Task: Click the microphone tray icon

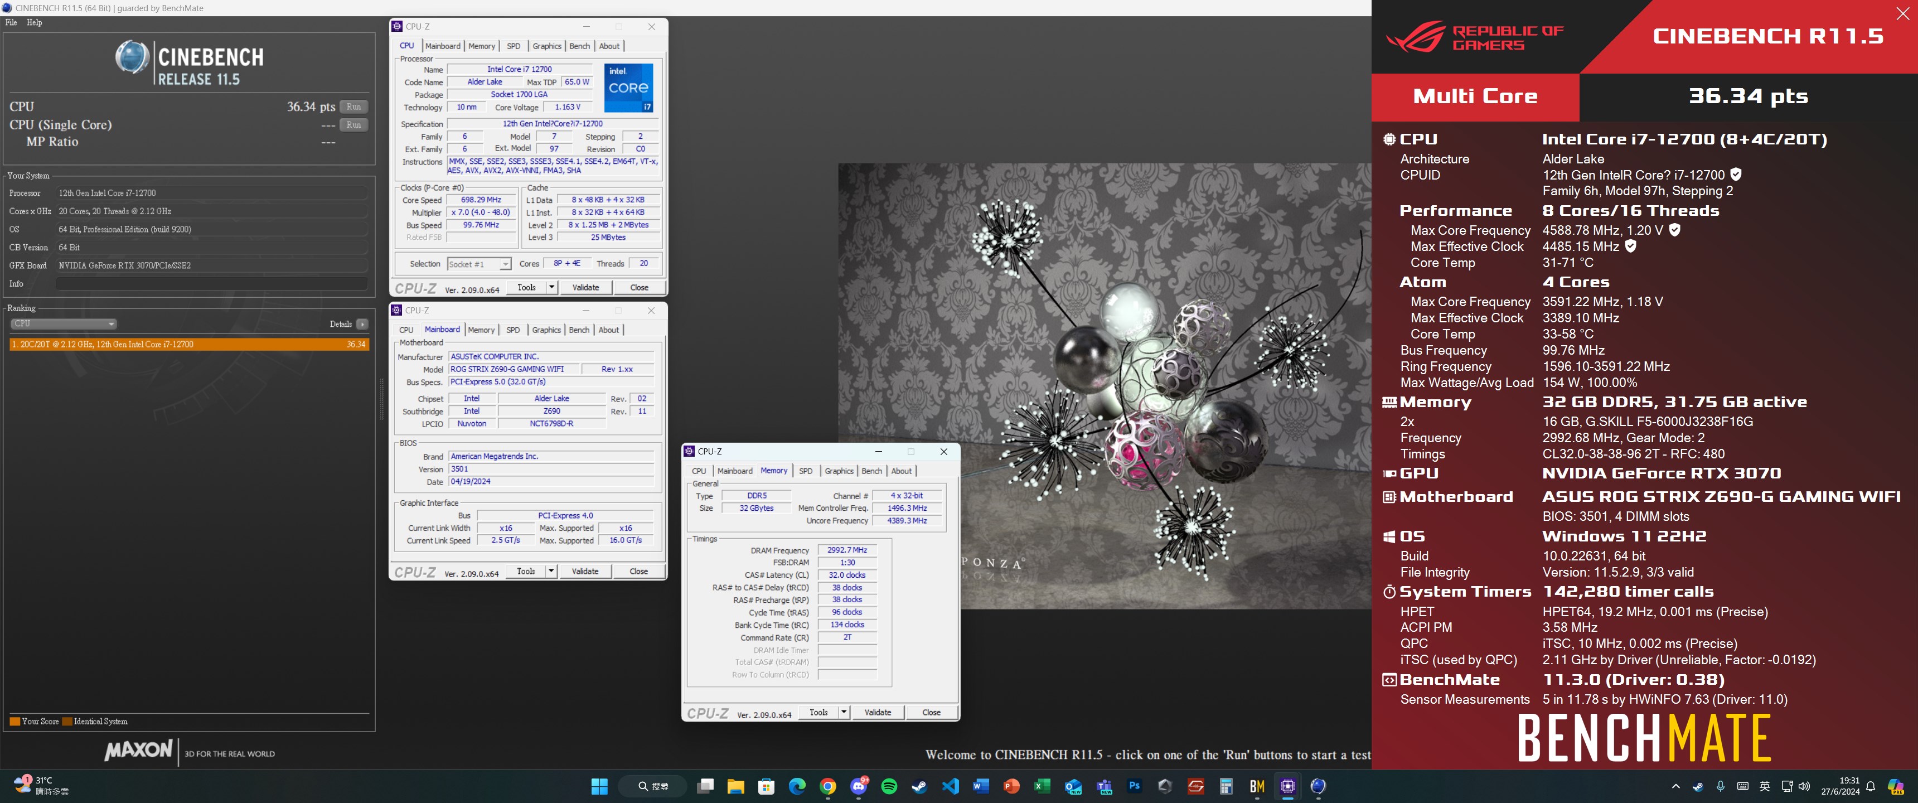Action: [1720, 787]
